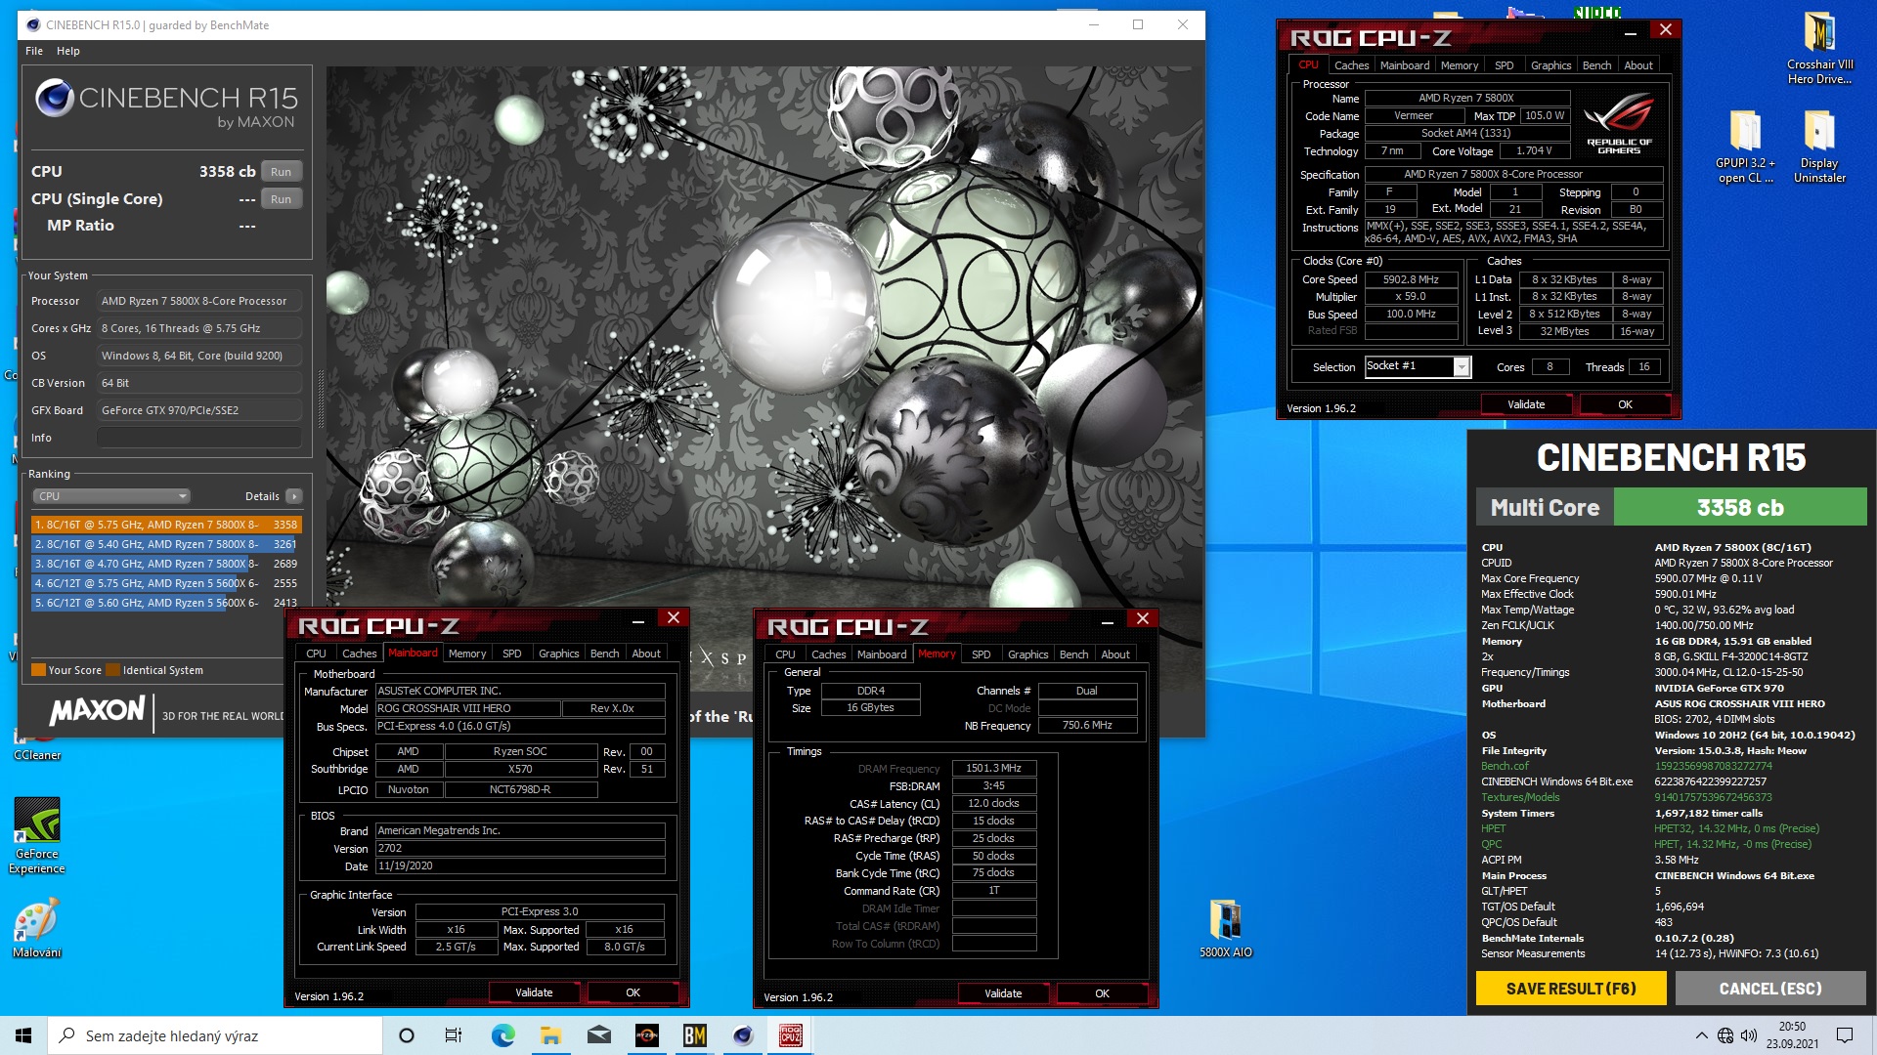Select top ranking entry scoring 3358
The height and width of the screenshot is (1055, 1877).
[165, 525]
